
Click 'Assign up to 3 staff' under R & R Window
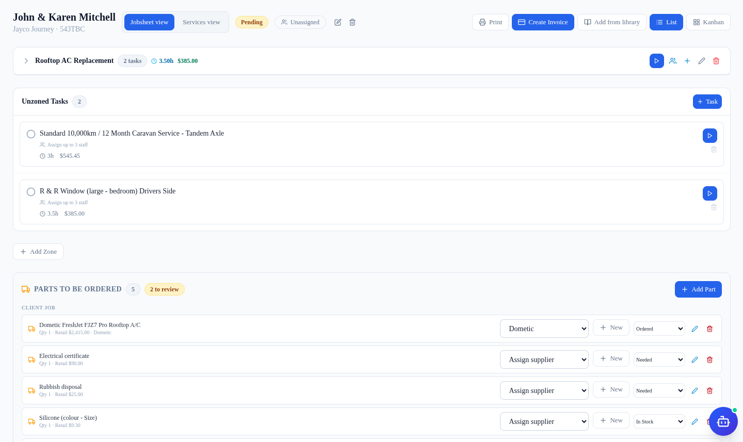click(x=64, y=203)
